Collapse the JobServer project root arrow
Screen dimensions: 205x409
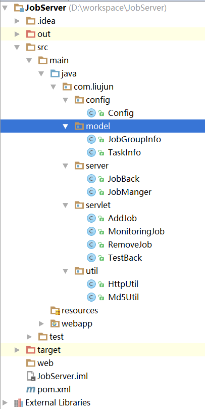point(5,8)
